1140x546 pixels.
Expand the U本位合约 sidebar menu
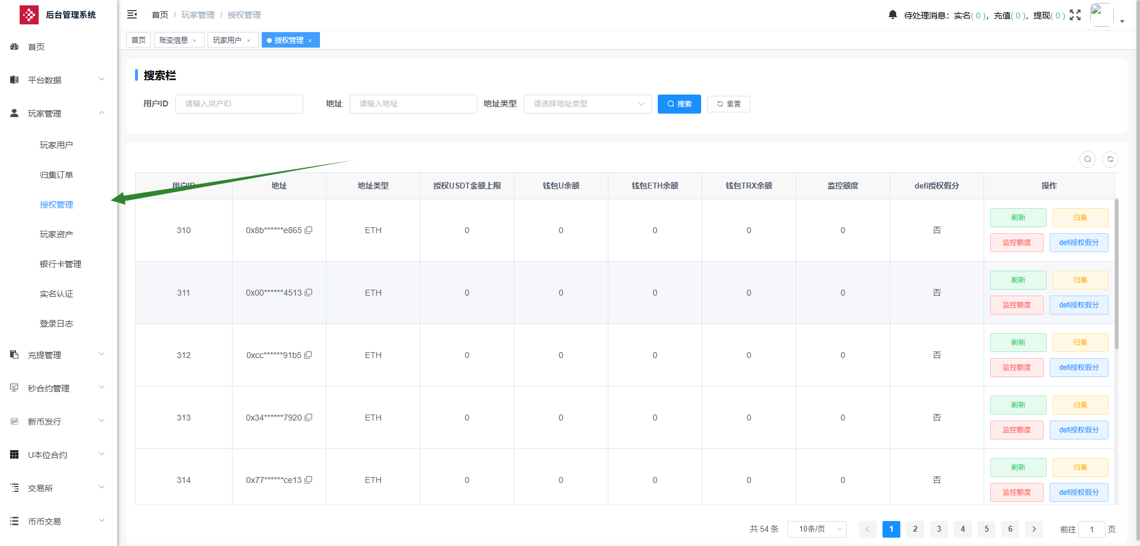(58, 454)
